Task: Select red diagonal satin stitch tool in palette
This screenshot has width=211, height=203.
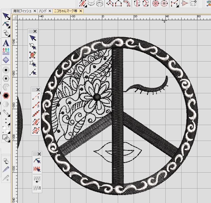Action: tap(36, 122)
